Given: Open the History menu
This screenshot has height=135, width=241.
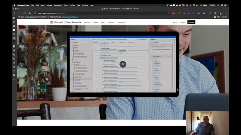Looking at the screenshot, I should tap(49, 5).
